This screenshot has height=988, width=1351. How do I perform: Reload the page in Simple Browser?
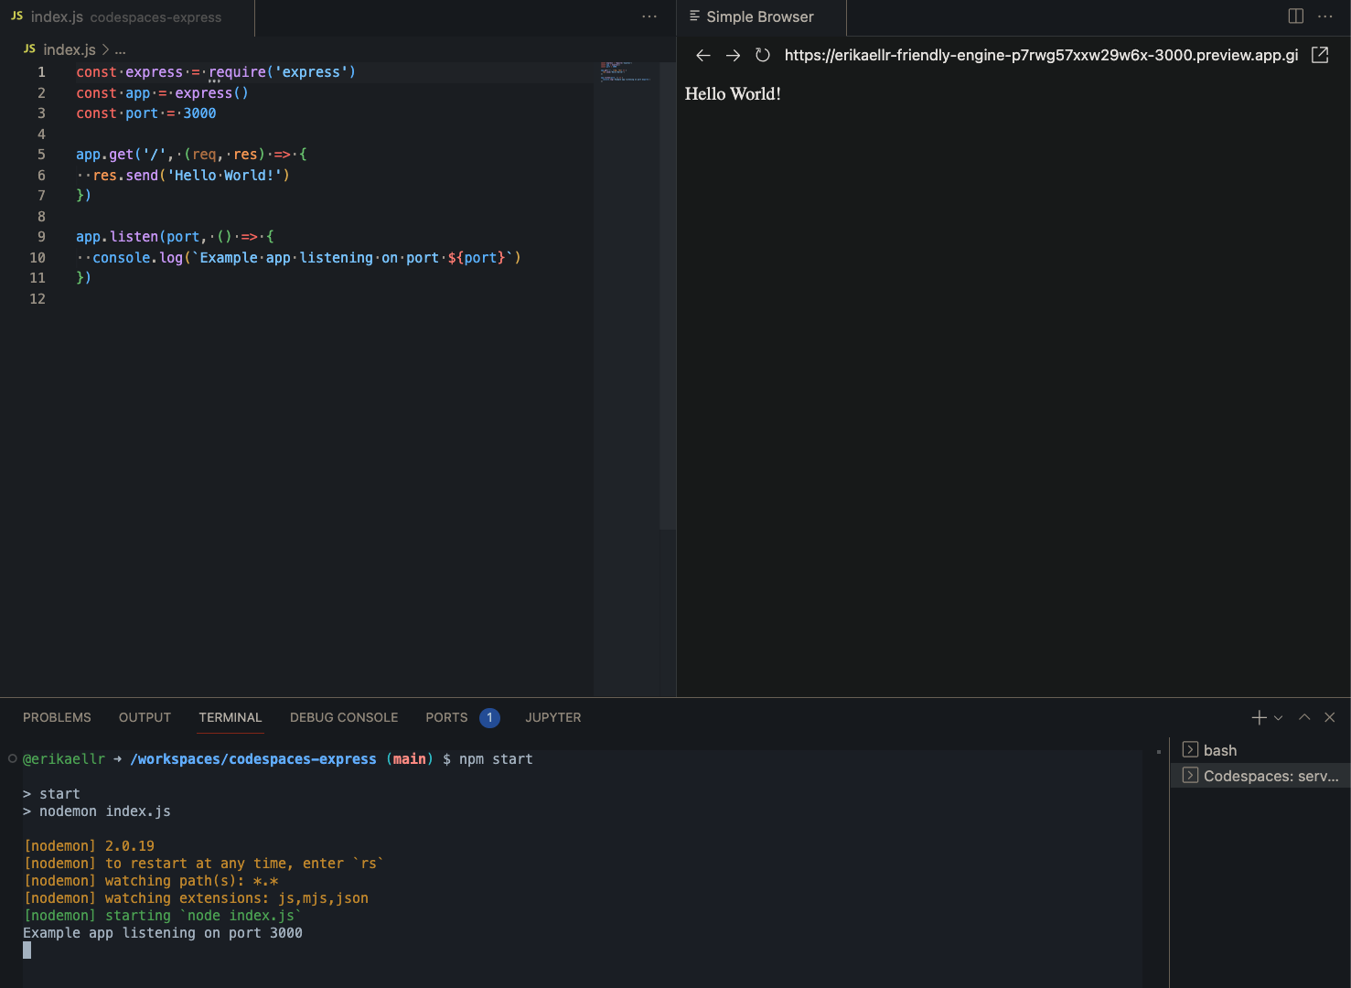(762, 55)
